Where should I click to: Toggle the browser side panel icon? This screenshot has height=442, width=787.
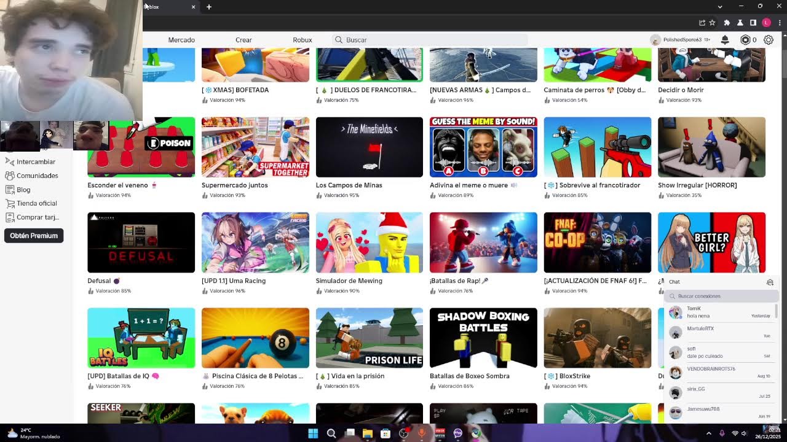753,23
